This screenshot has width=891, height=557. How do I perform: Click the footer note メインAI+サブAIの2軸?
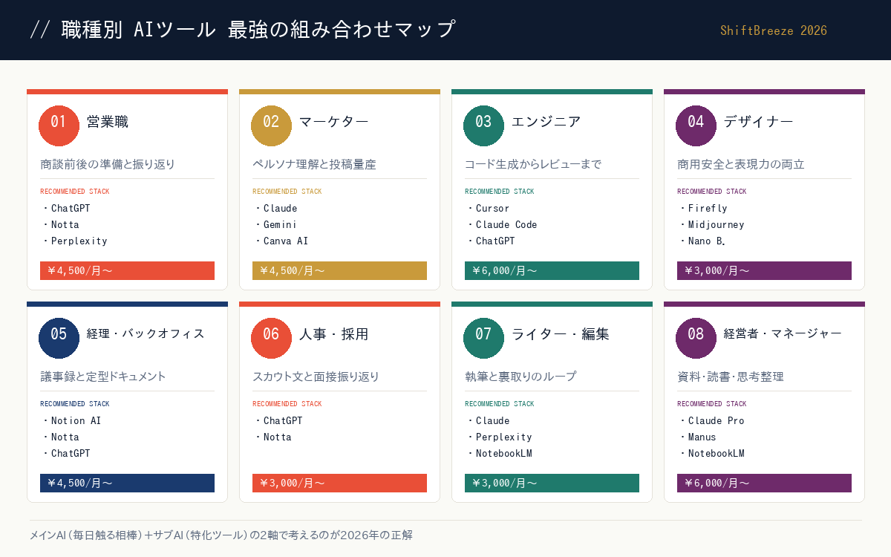(x=221, y=535)
